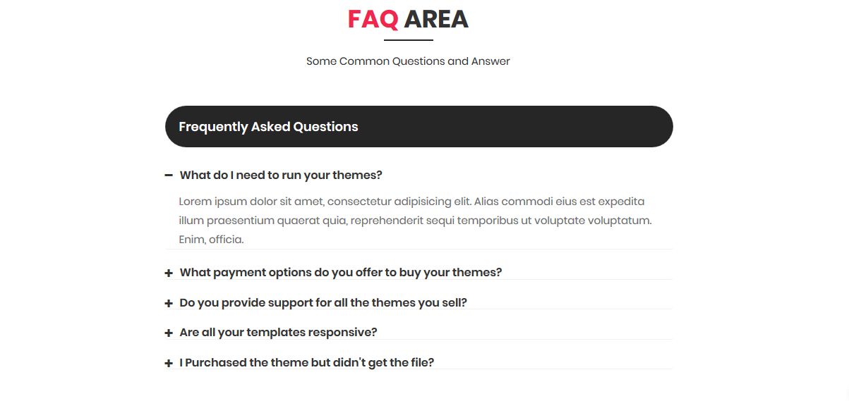Click plus icon beside responsive templates question
The width and height of the screenshot is (849, 401).
(x=169, y=333)
